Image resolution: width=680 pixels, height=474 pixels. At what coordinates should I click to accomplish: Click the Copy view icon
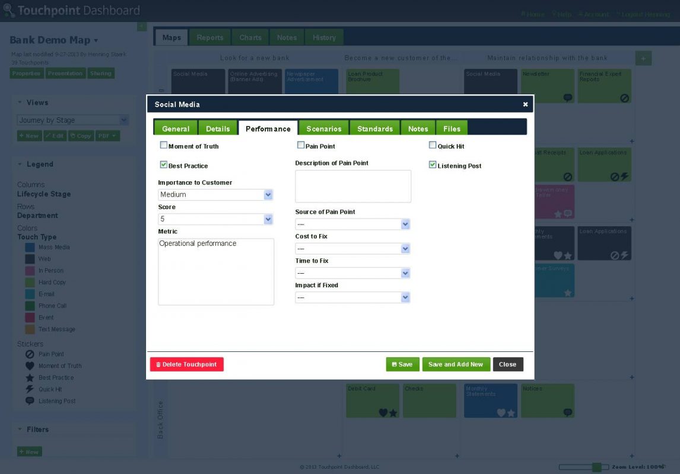81,136
